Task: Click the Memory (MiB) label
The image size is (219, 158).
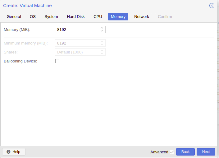Action: click(x=17, y=30)
